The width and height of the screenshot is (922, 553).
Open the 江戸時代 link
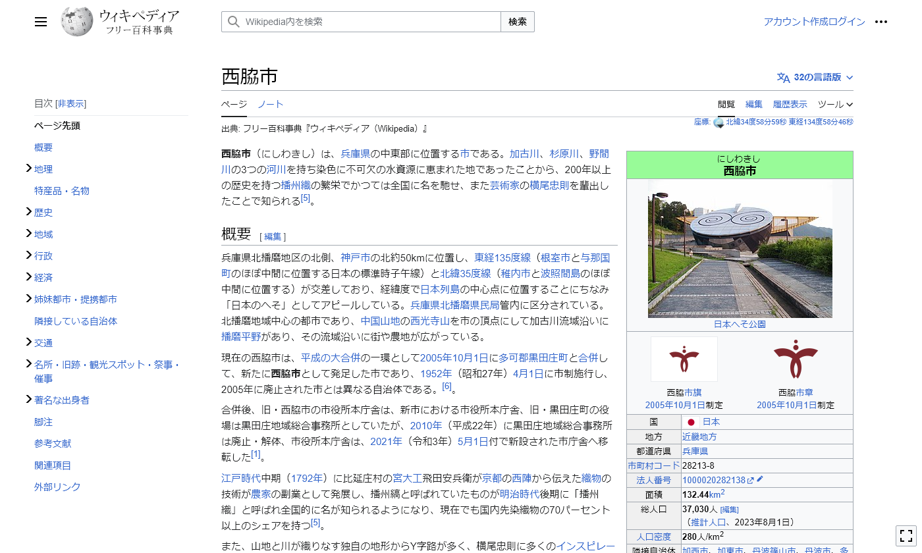click(241, 478)
